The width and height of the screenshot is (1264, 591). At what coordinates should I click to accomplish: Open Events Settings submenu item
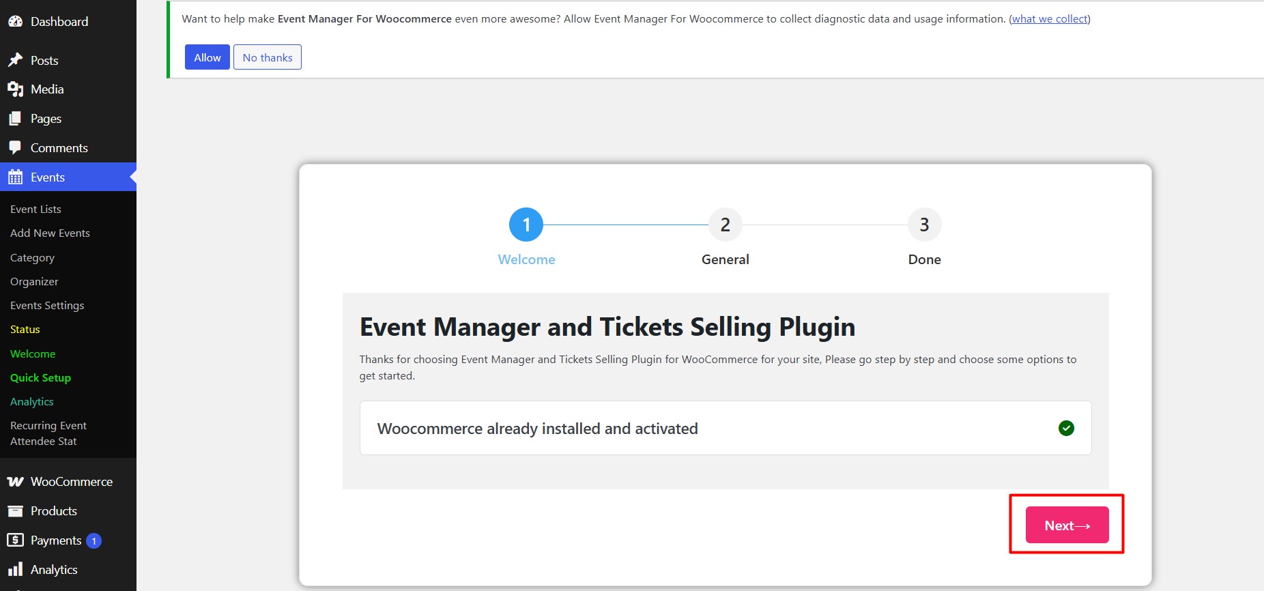[47, 305]
